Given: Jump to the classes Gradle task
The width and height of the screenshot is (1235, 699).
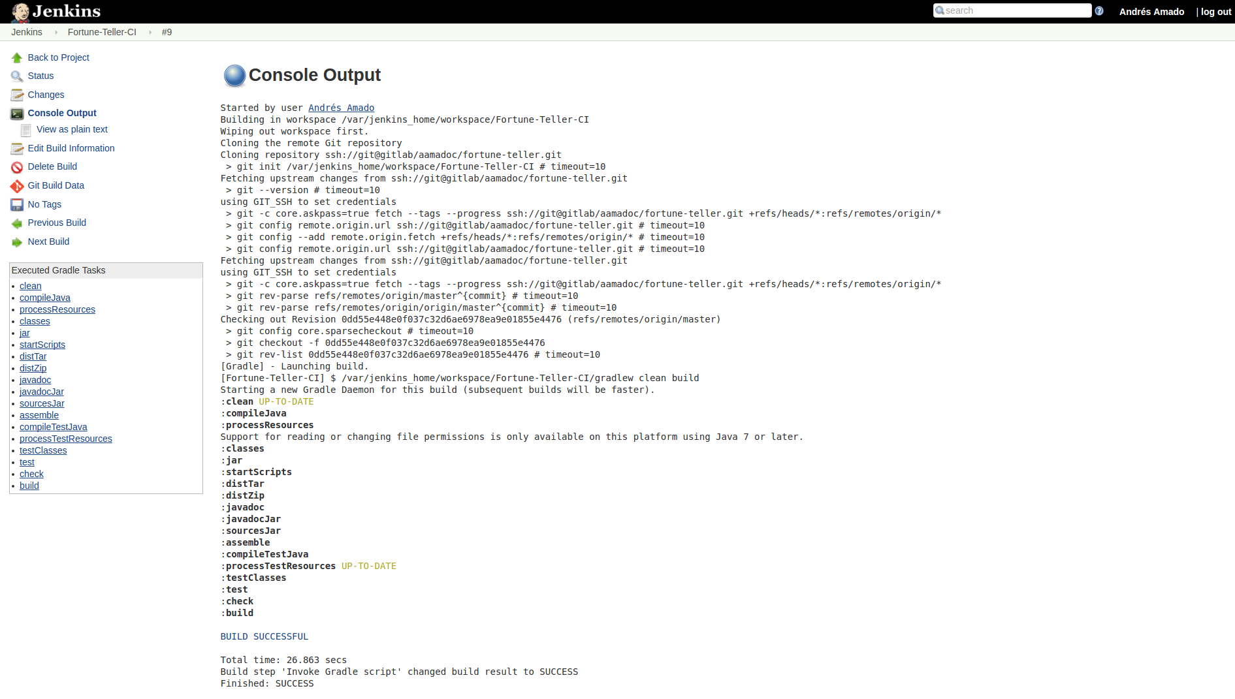Looking at the screenshot, I should click(x=35, y=321).
